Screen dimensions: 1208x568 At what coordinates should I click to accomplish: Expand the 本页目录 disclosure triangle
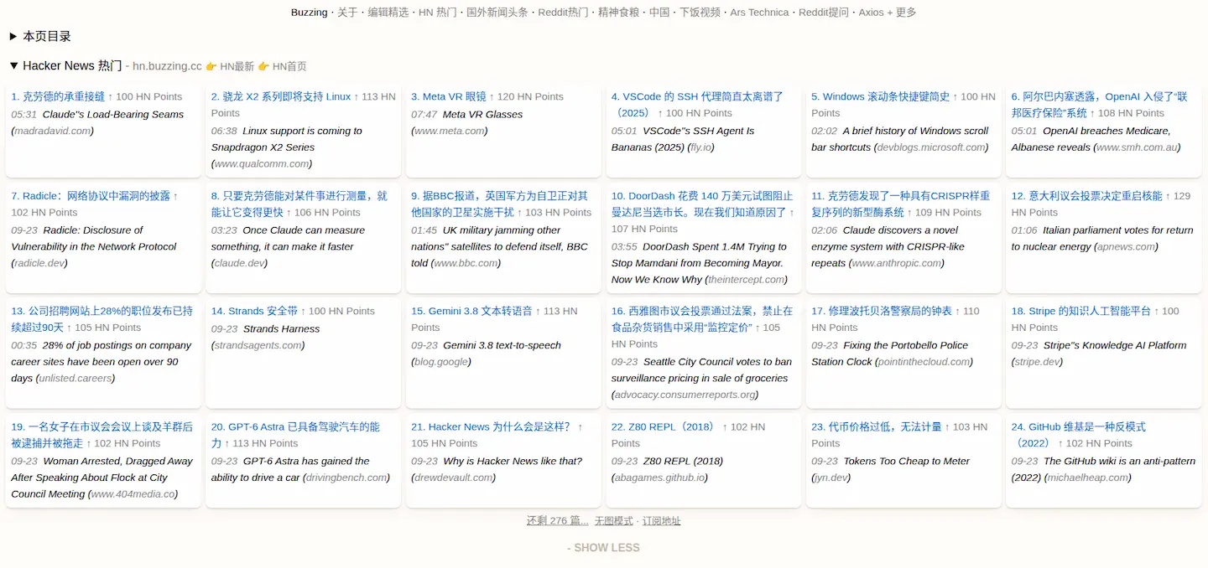point(13,37)
